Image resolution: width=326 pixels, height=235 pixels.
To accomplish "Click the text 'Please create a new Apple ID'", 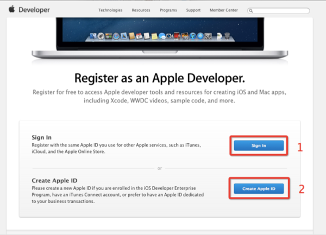I will click(61, 188).
